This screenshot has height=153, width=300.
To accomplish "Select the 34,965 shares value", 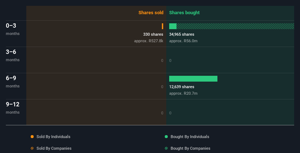I will point(182,34).
